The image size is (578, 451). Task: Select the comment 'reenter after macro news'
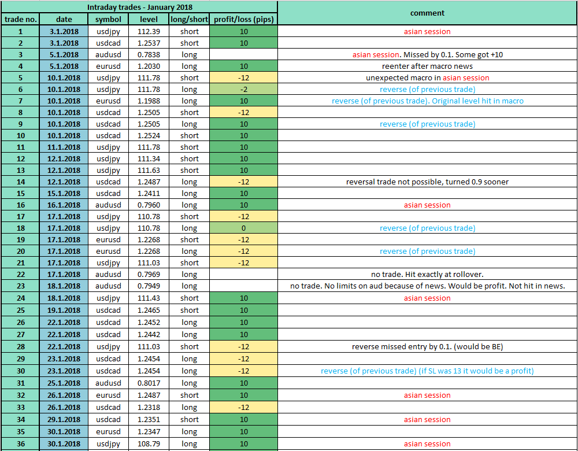coord(427,66)
